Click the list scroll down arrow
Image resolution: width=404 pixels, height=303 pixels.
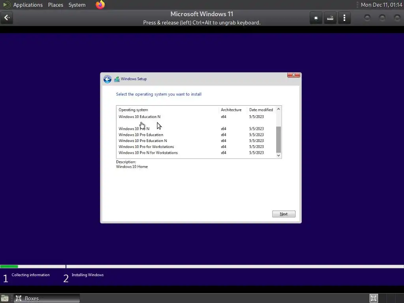pyautogui.click(x=278, y=155)
